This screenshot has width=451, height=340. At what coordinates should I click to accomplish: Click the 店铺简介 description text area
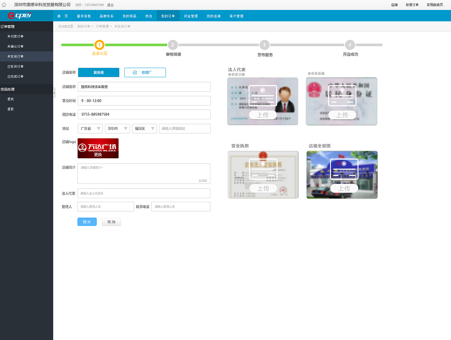coord(144,174)
